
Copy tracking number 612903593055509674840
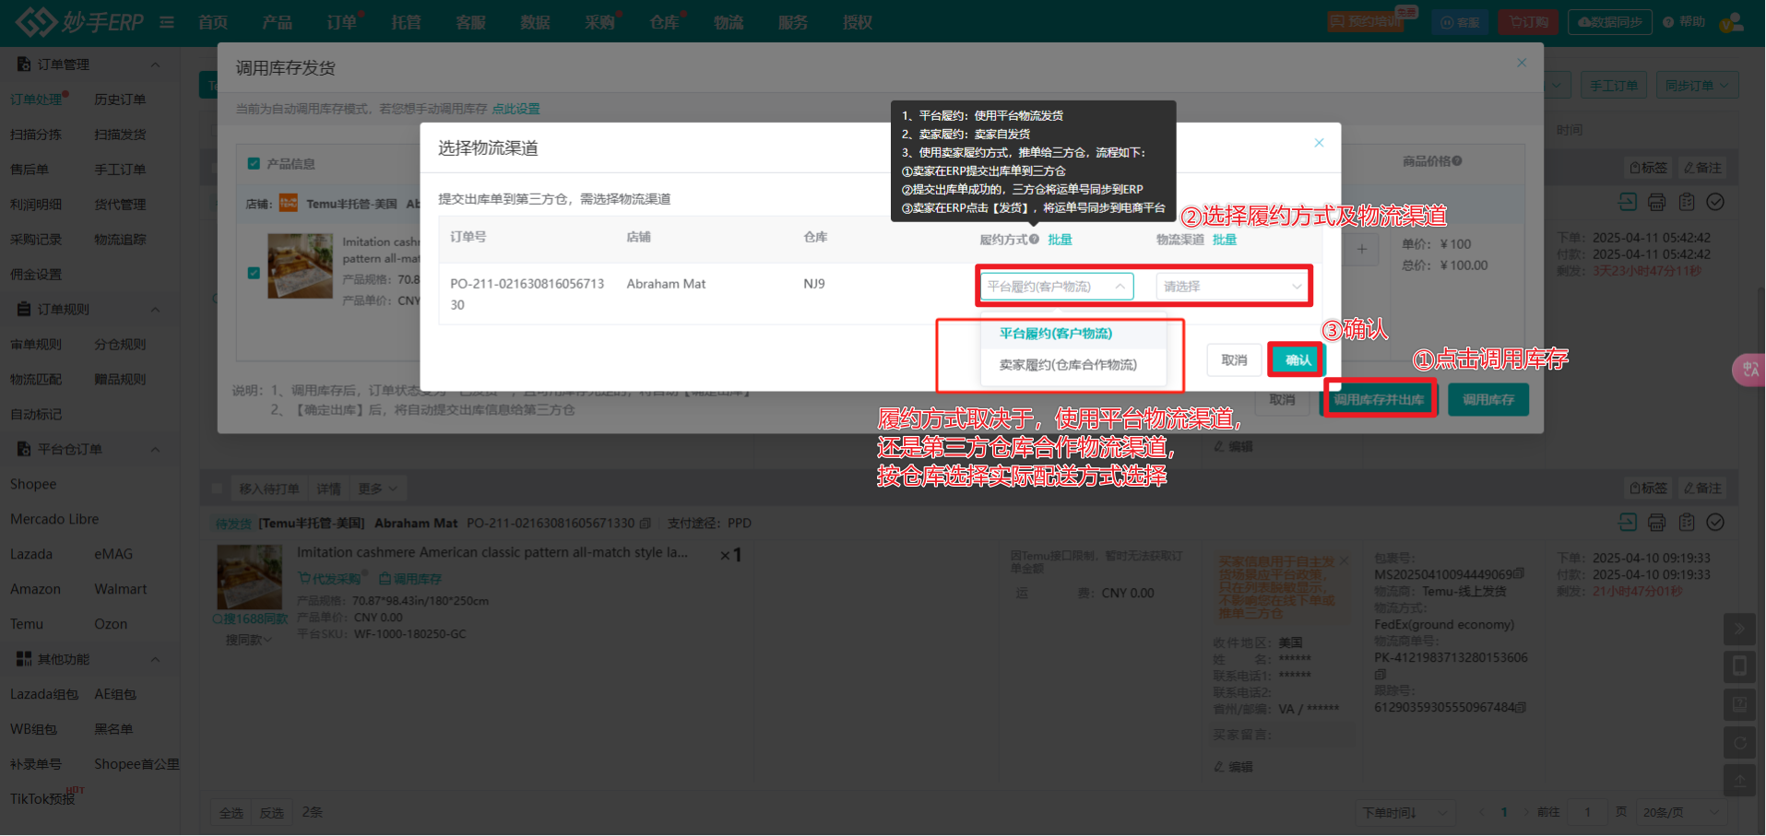click(1521, 708)
